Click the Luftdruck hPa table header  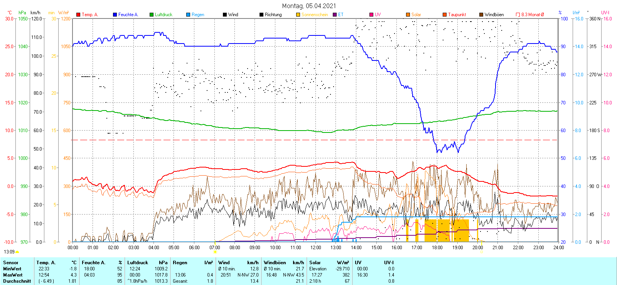point(148,263)
